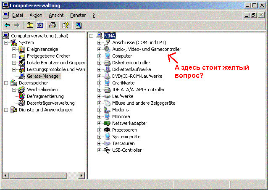Screen dimensions: 268x190
Task: Expand the Netzwerkadapter device category
Action: click(x=100, y=123)
